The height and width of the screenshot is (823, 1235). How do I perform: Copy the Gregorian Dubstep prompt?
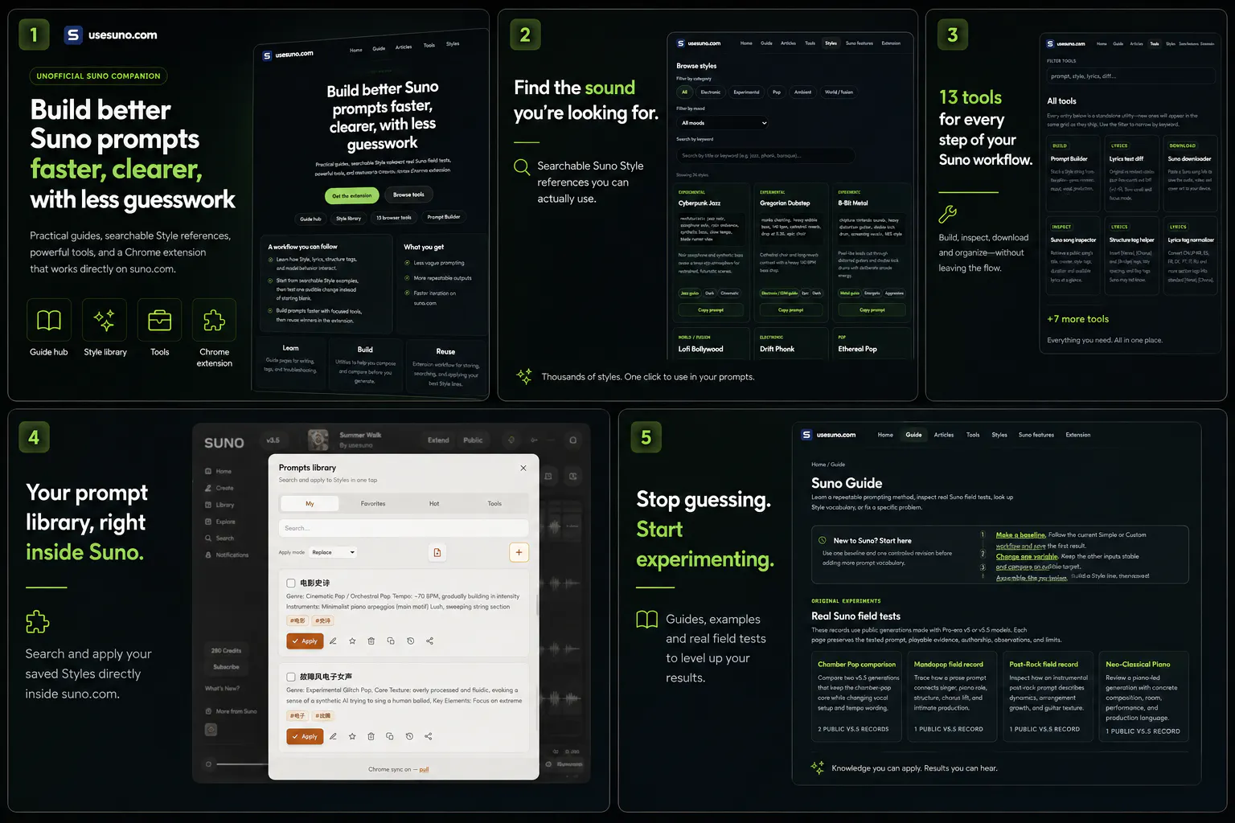(790, 309)
